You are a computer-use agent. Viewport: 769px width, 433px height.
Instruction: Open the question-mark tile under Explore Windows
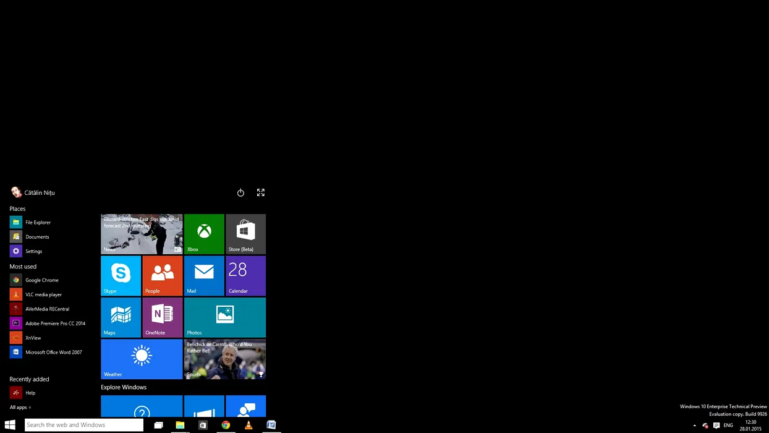point(142,406)
